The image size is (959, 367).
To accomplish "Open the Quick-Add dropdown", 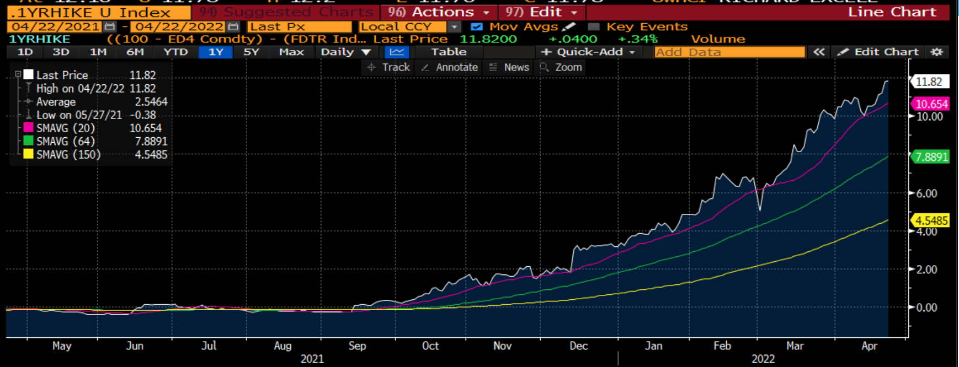I will point(588,52).
